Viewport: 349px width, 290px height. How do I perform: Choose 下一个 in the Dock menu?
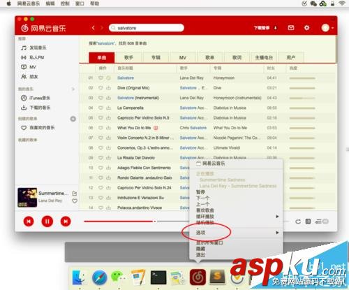tap(202, 198)
